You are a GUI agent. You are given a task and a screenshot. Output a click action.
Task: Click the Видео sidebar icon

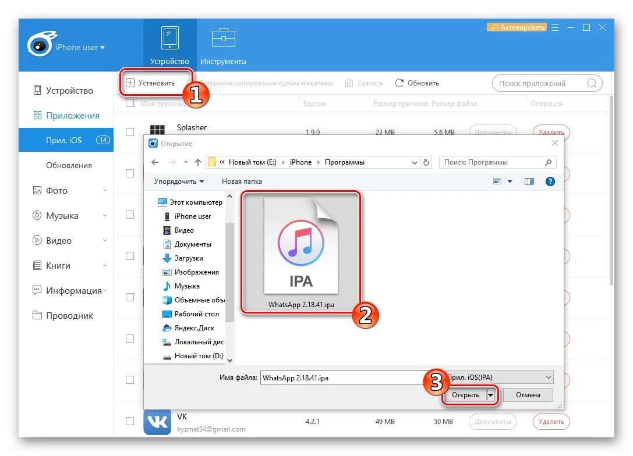click(37, 240)
